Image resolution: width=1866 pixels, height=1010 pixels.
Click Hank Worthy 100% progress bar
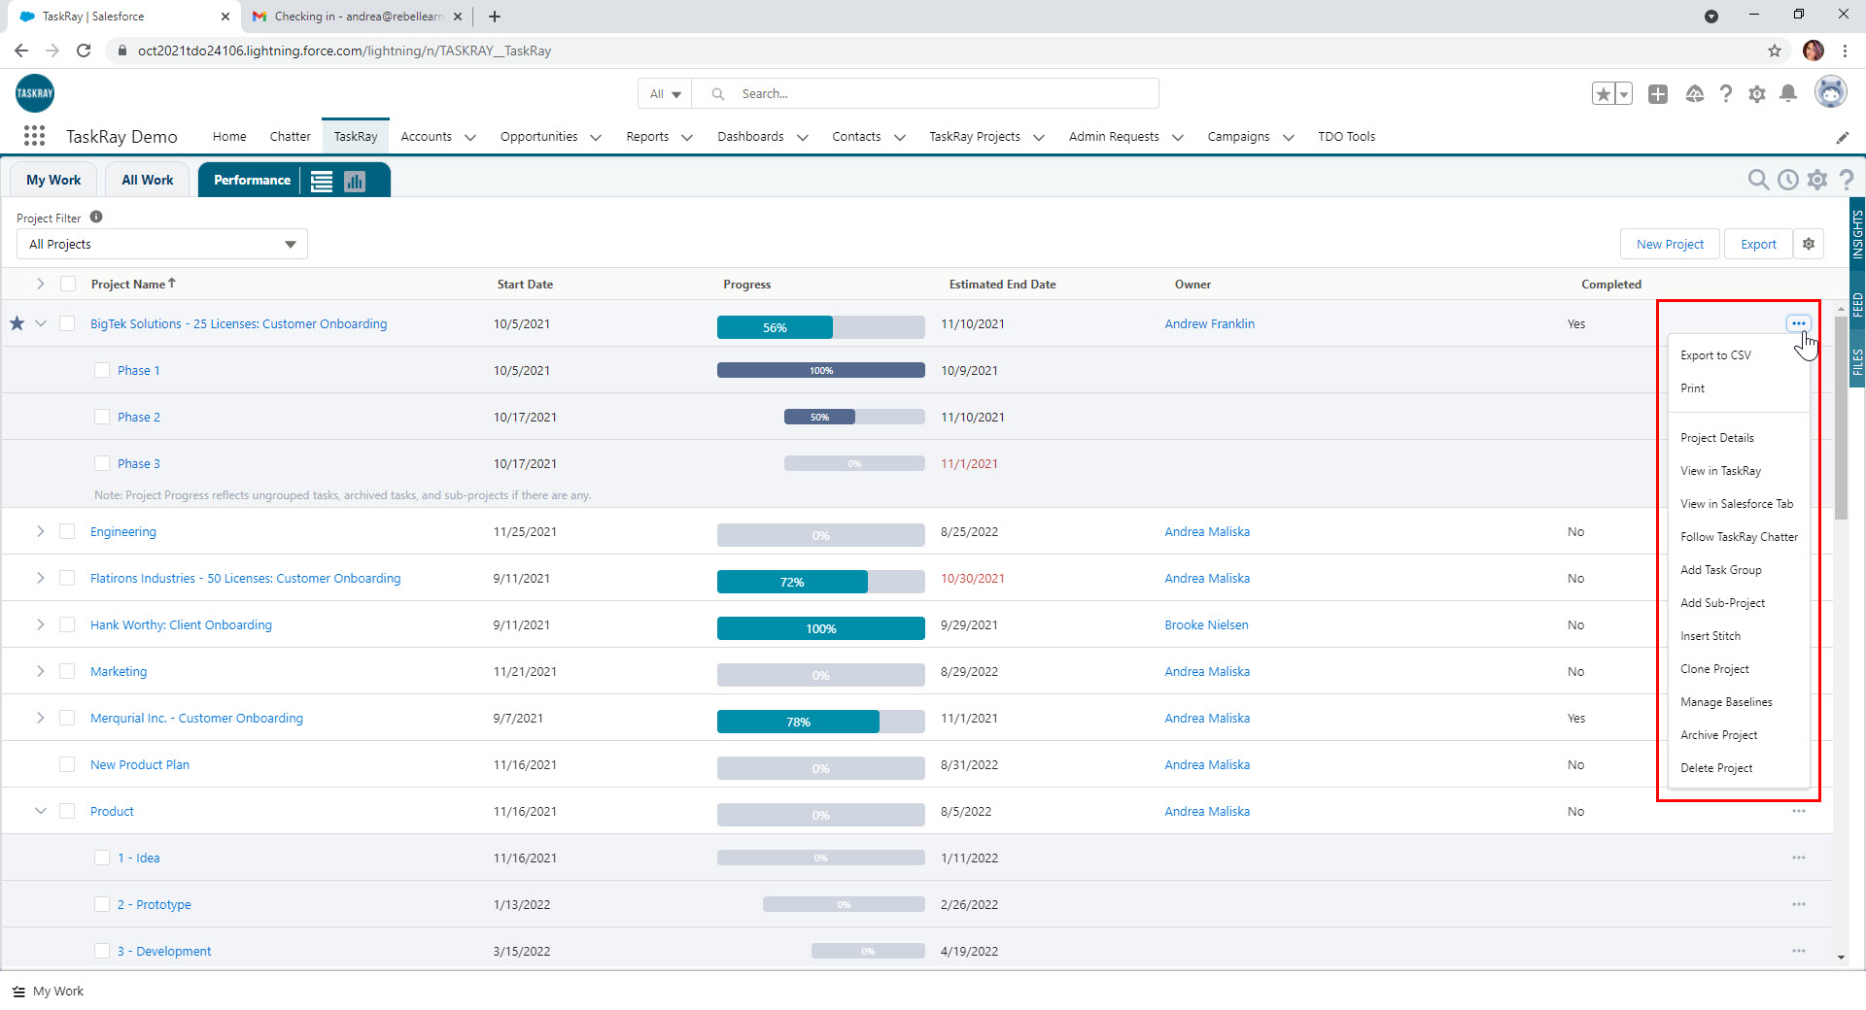pyautogui.click(x=820, y=628)
